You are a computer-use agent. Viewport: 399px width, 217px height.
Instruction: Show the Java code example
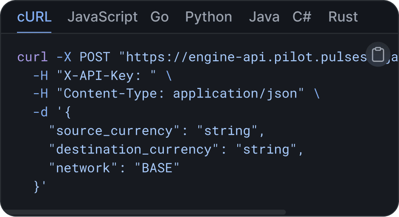[x=264, y=17]
